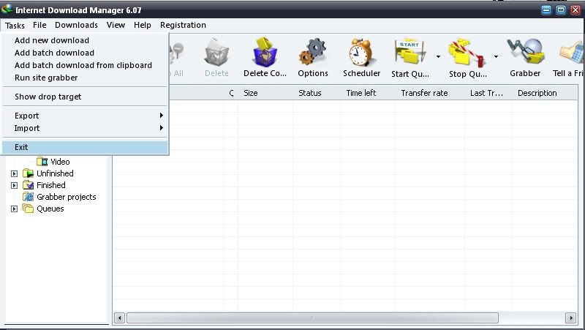
Task: Close the Internet Download Manager window
Action: click(575, 10)
